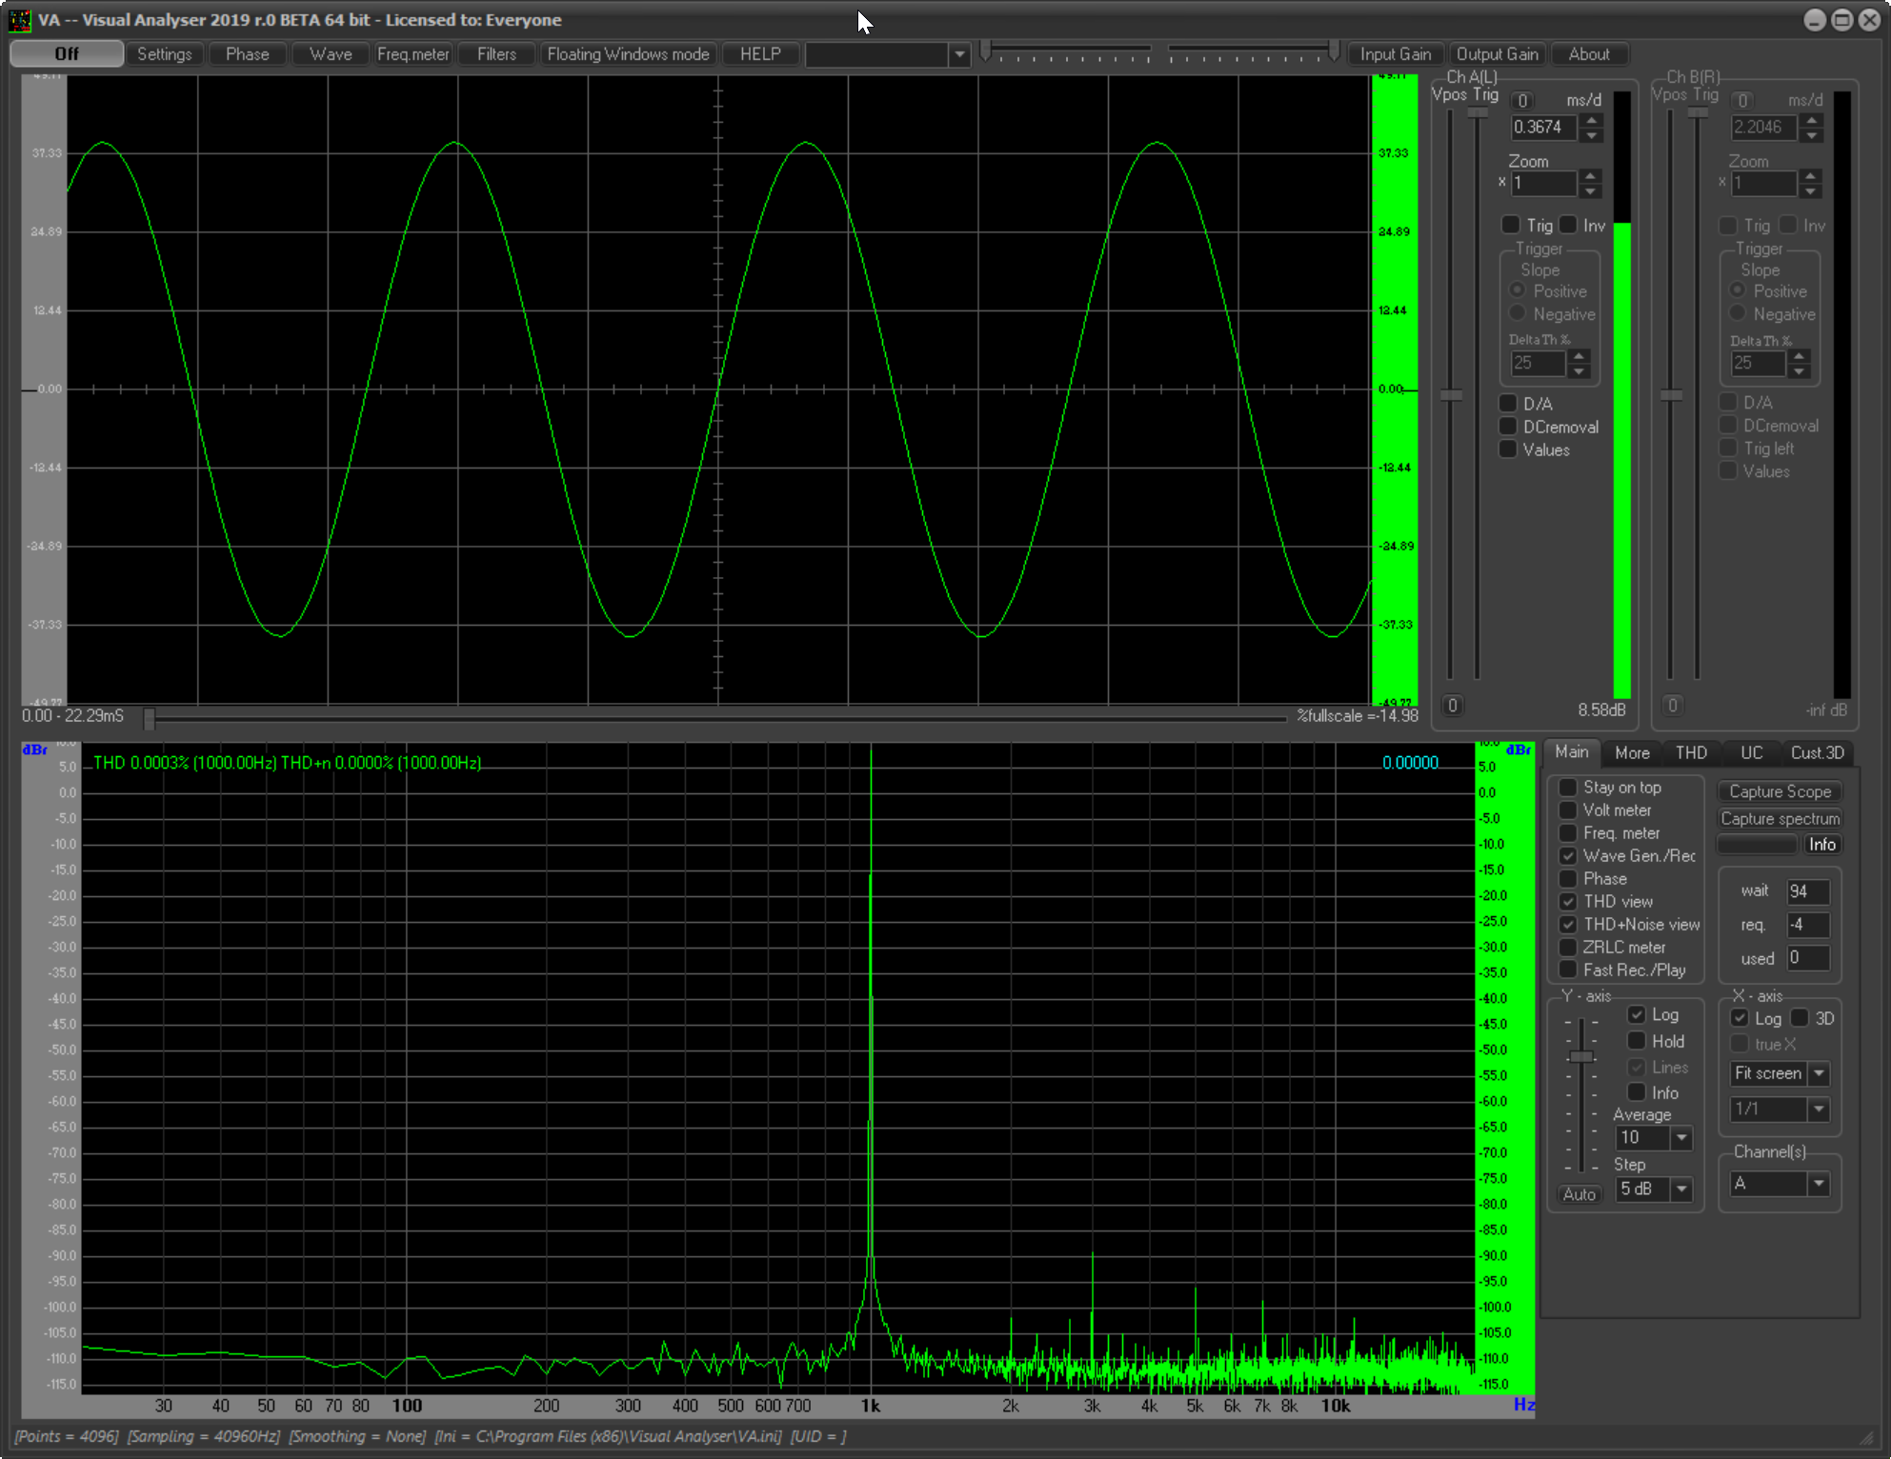Increase Ch A Delta Th % stepper
The height and width of the screenshot is (1459, 1891).
(x=1579, y=356)
